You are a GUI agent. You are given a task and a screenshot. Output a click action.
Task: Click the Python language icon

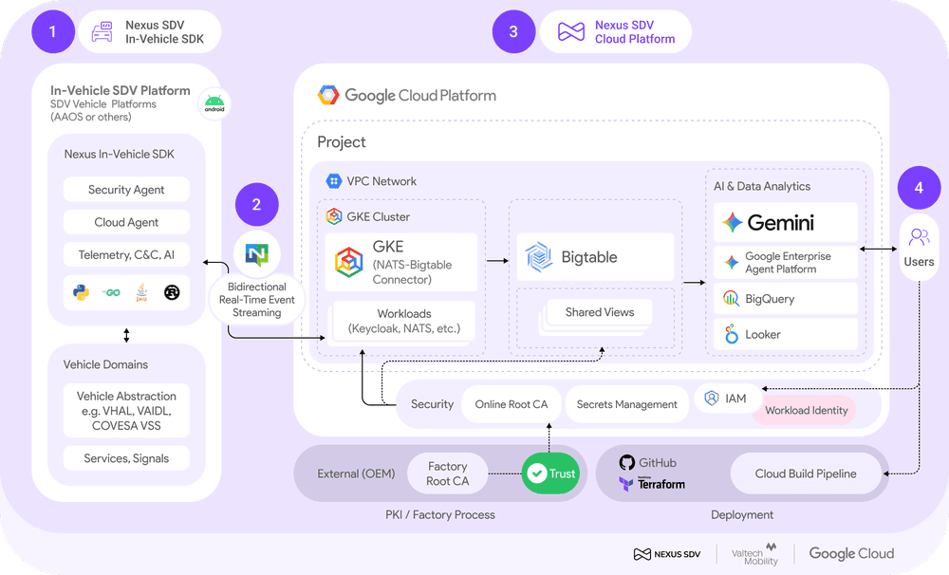click(x=81, y=292)
